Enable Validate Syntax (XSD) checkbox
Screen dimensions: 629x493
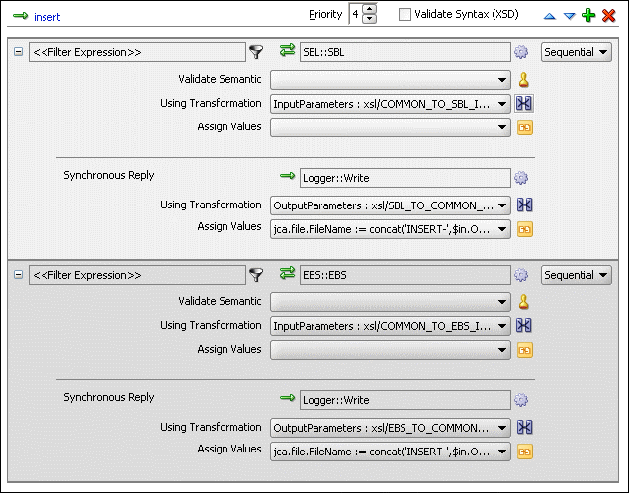pyautogui.click(x=404, y=15)
